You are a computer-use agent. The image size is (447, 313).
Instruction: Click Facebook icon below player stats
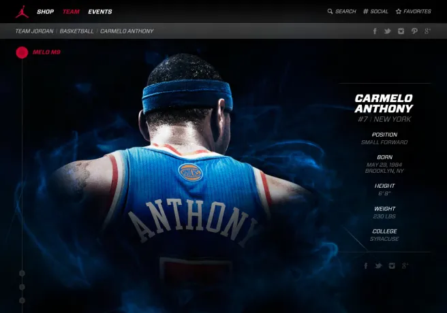366,266
